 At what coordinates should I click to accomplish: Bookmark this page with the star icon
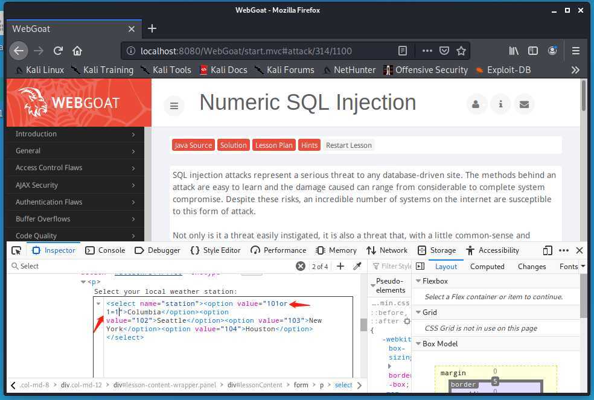[x=461, y=51]
